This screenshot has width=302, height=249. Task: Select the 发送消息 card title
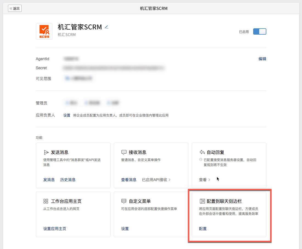(x=60, y=152)
